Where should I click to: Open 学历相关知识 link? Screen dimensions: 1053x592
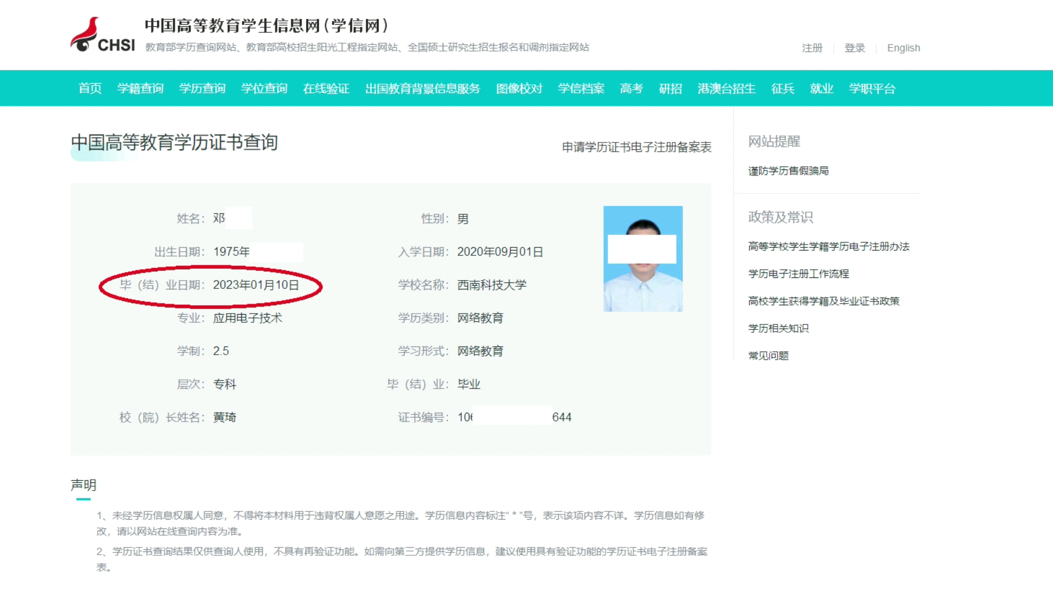(778, 328)
